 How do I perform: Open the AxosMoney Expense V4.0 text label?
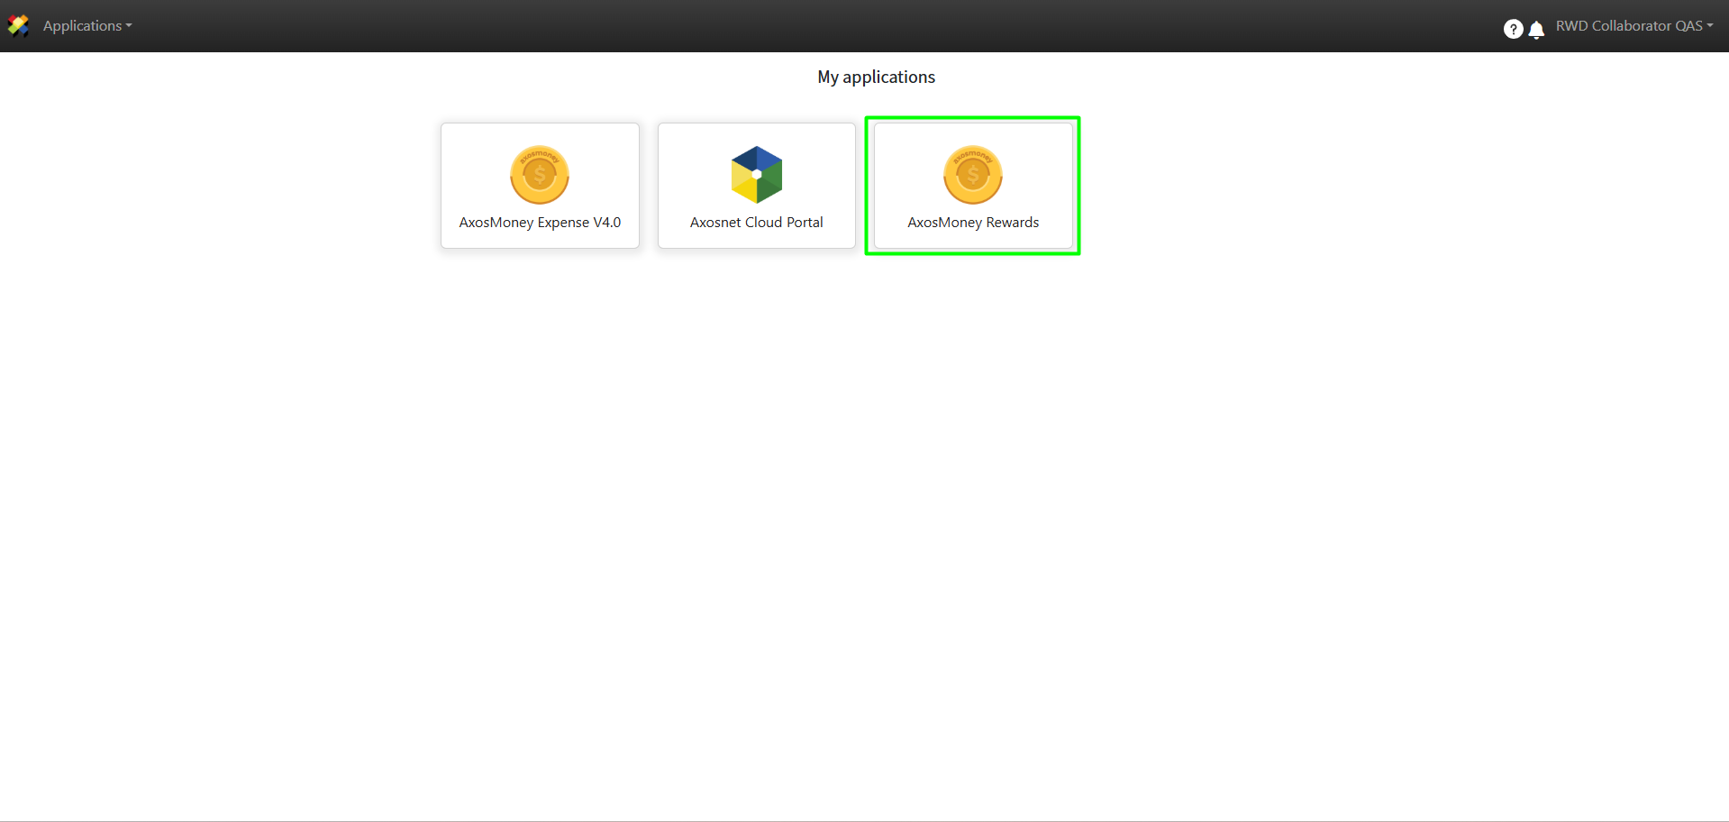pos(540,223)
